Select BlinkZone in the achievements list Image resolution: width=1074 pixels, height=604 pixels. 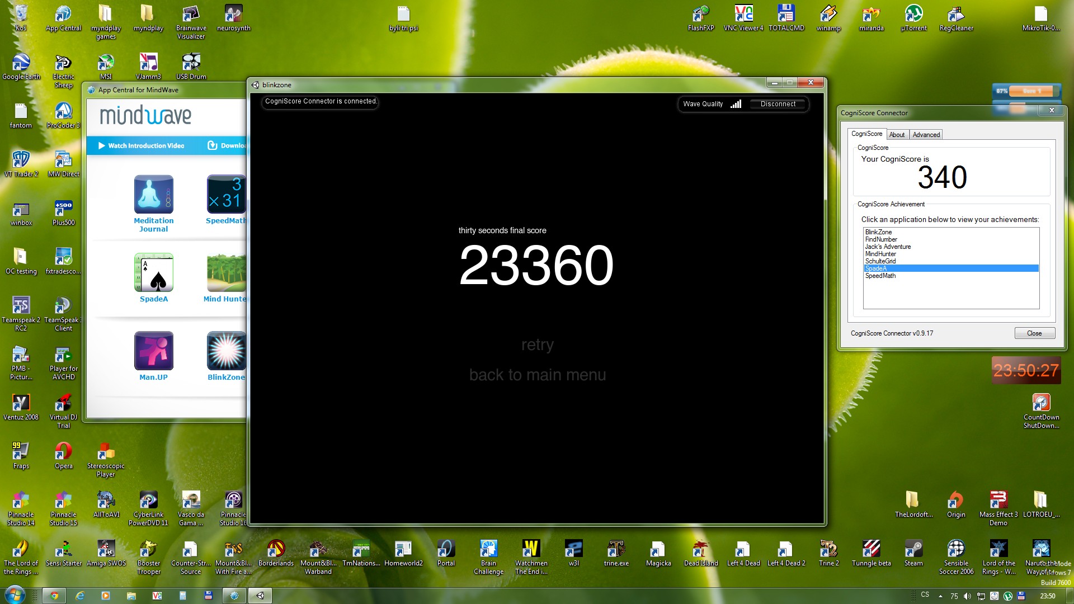pyautogui.click(x=878, y=232)
